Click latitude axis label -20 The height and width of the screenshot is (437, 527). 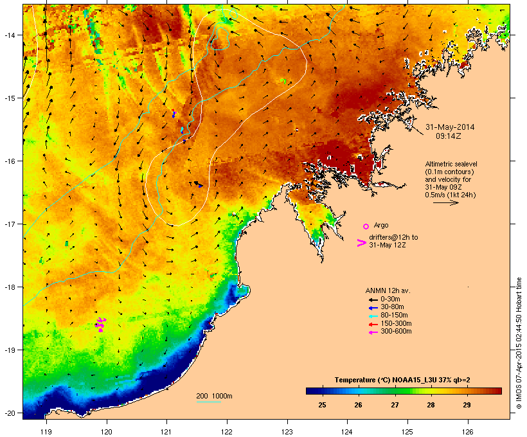(10, 413)
